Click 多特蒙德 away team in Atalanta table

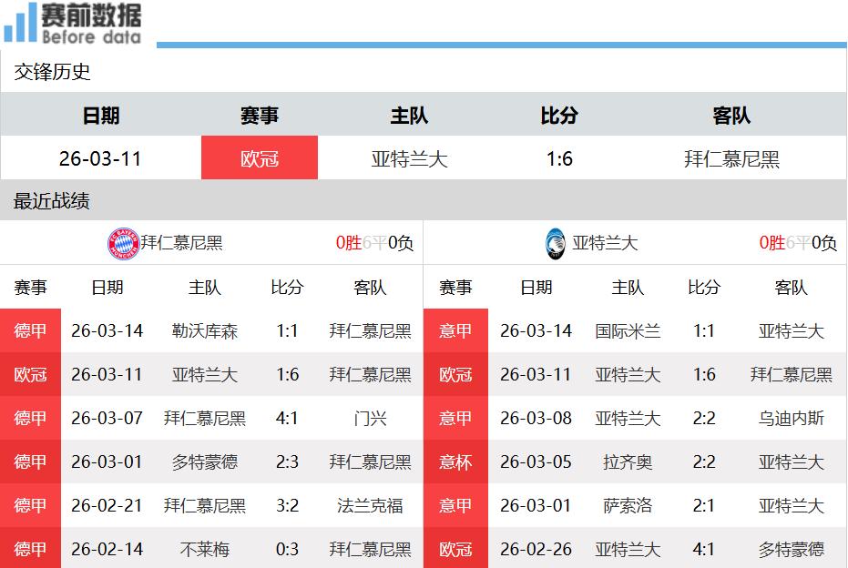coord(792,550)
